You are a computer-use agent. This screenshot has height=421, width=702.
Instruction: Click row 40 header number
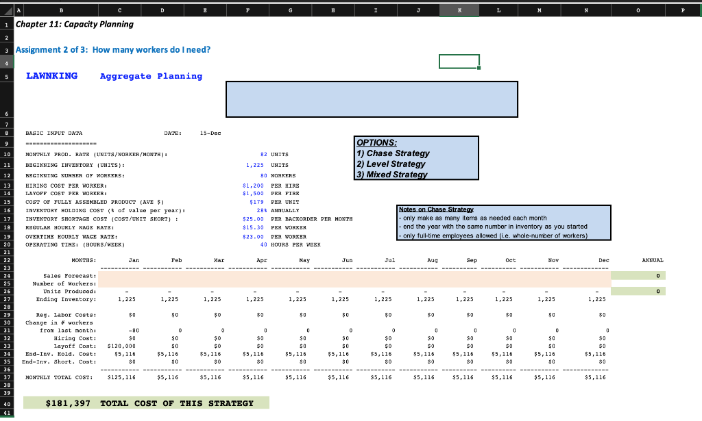5,403
